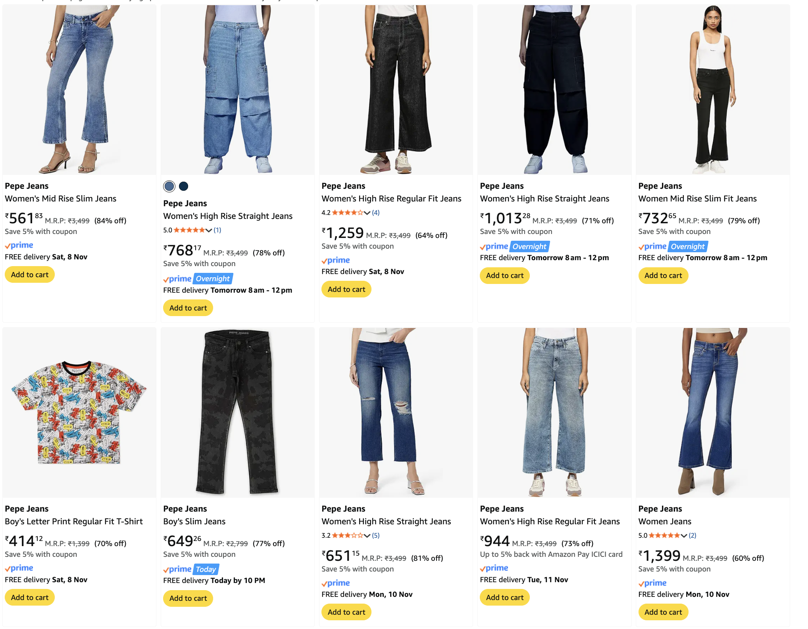Expand rating chevron for 5.0 High Rise Straight Jeans
Viewport: 808px width, 629px height.
[x=209, y=230]
